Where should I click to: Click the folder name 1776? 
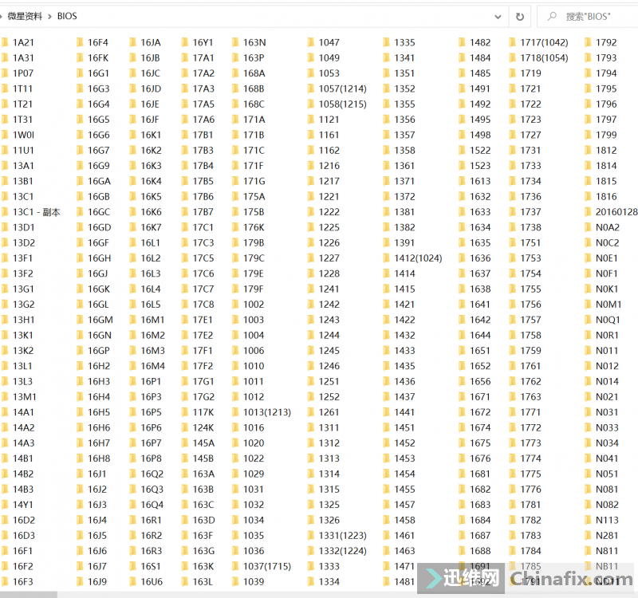coord(531,490)
